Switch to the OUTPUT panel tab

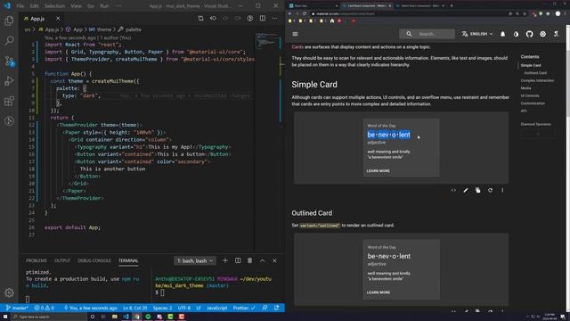click(62, 260)
